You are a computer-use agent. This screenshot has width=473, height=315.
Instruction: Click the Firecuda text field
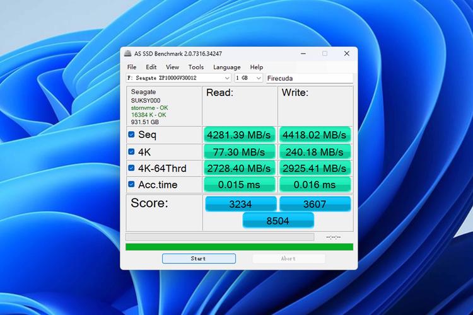point(308,78)
